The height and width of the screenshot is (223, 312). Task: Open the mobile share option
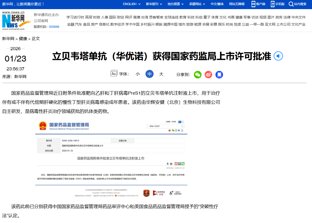click(x=219, y=74)
